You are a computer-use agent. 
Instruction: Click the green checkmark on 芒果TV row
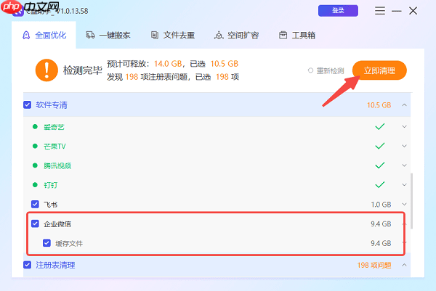click(380, 146)
